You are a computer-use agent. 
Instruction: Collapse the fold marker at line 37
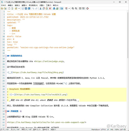pyautogui.click(x=6, y=111)
